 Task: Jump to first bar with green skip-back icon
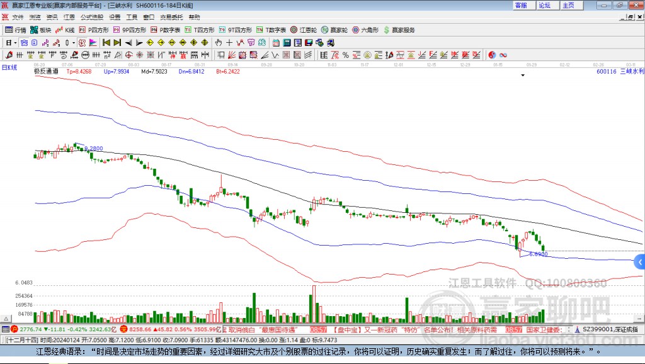tap(106, 43)
